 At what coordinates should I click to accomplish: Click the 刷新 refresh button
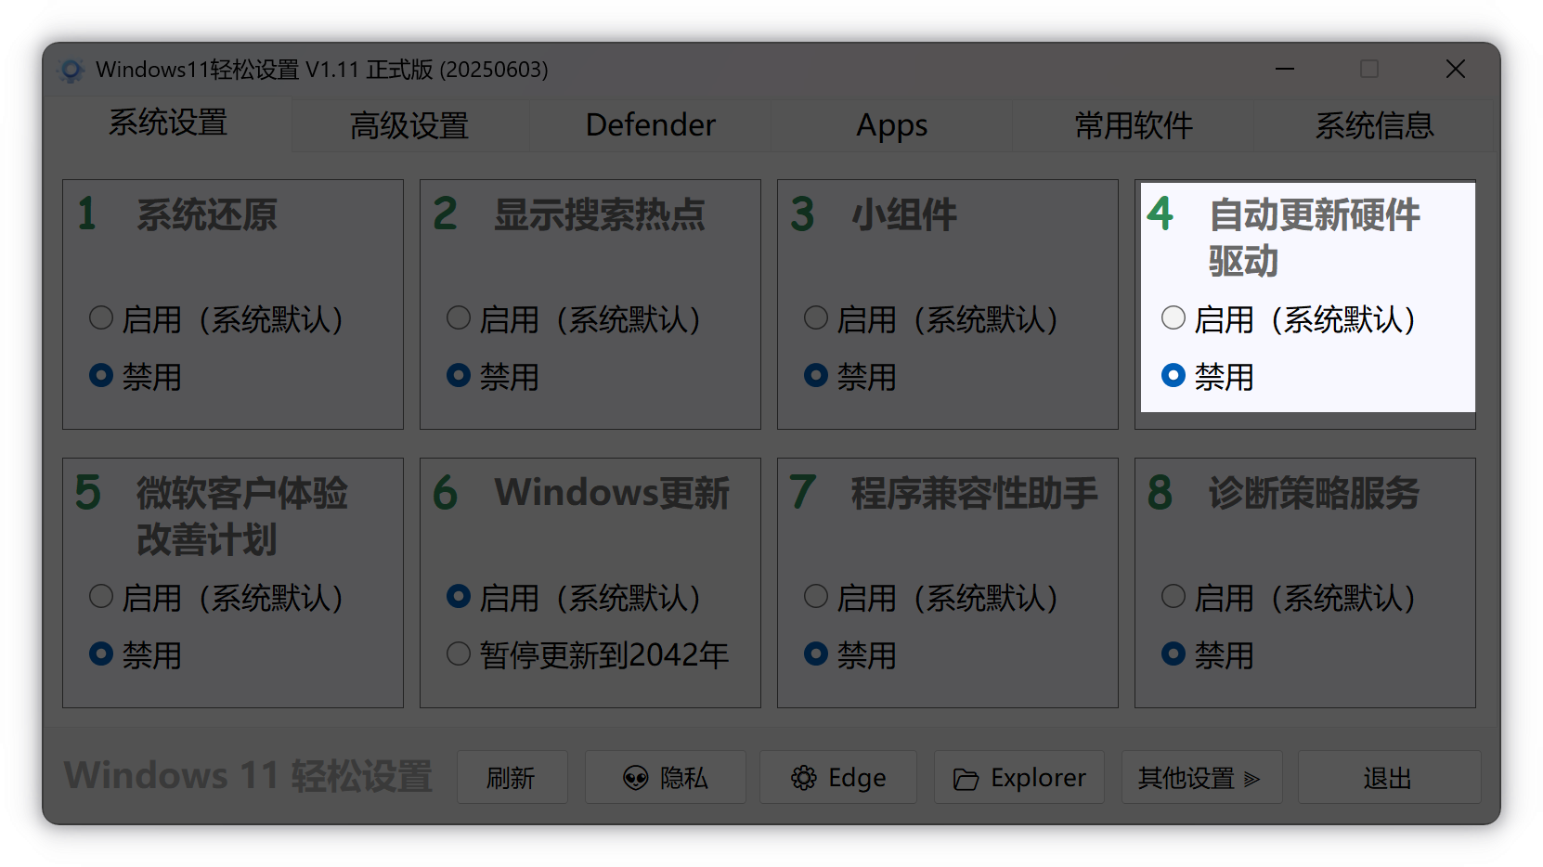(512, 778)
